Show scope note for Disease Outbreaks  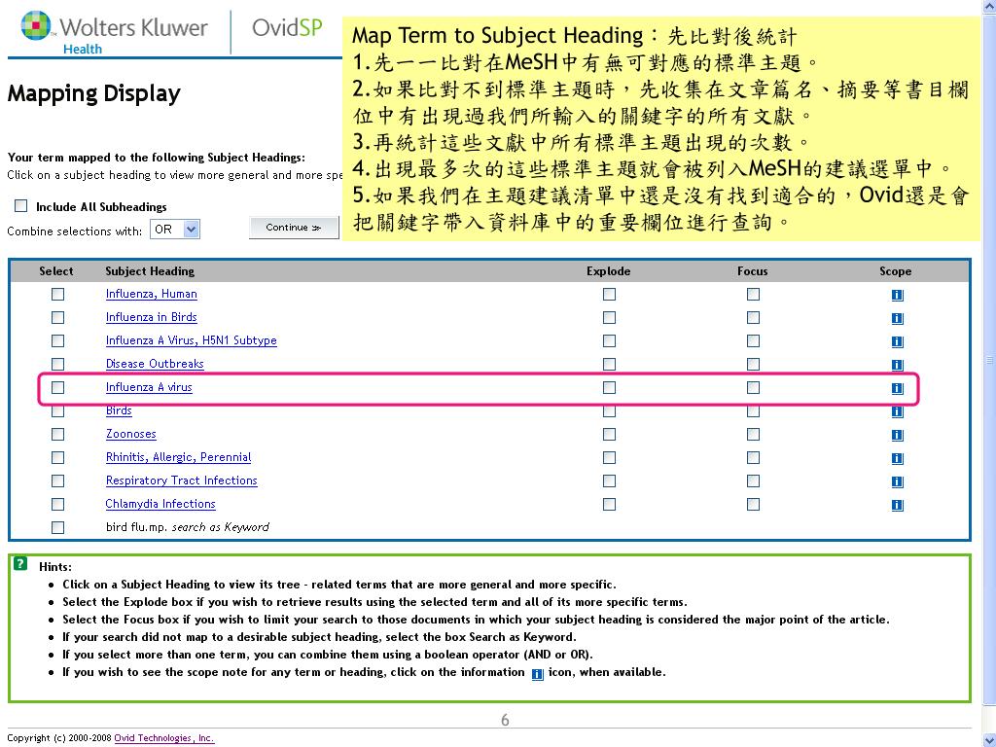(897, 365)
